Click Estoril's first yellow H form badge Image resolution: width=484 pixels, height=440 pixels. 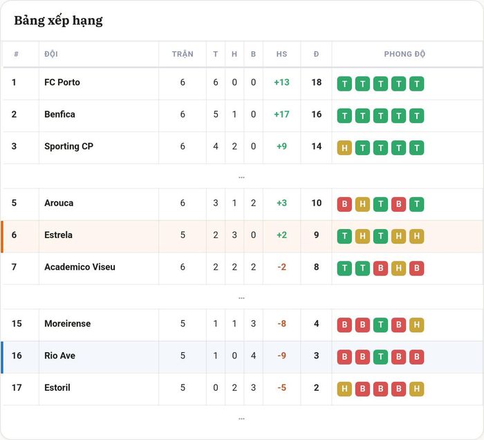(x=344, y=389)
